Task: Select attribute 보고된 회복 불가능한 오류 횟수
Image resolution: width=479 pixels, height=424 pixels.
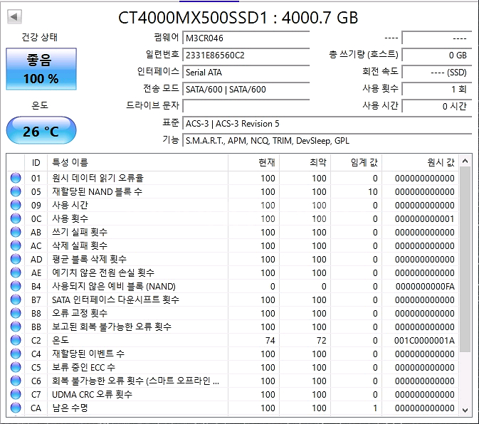Action: click(112, 327)
